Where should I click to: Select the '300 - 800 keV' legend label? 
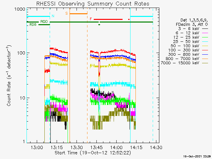pos(184,54)
